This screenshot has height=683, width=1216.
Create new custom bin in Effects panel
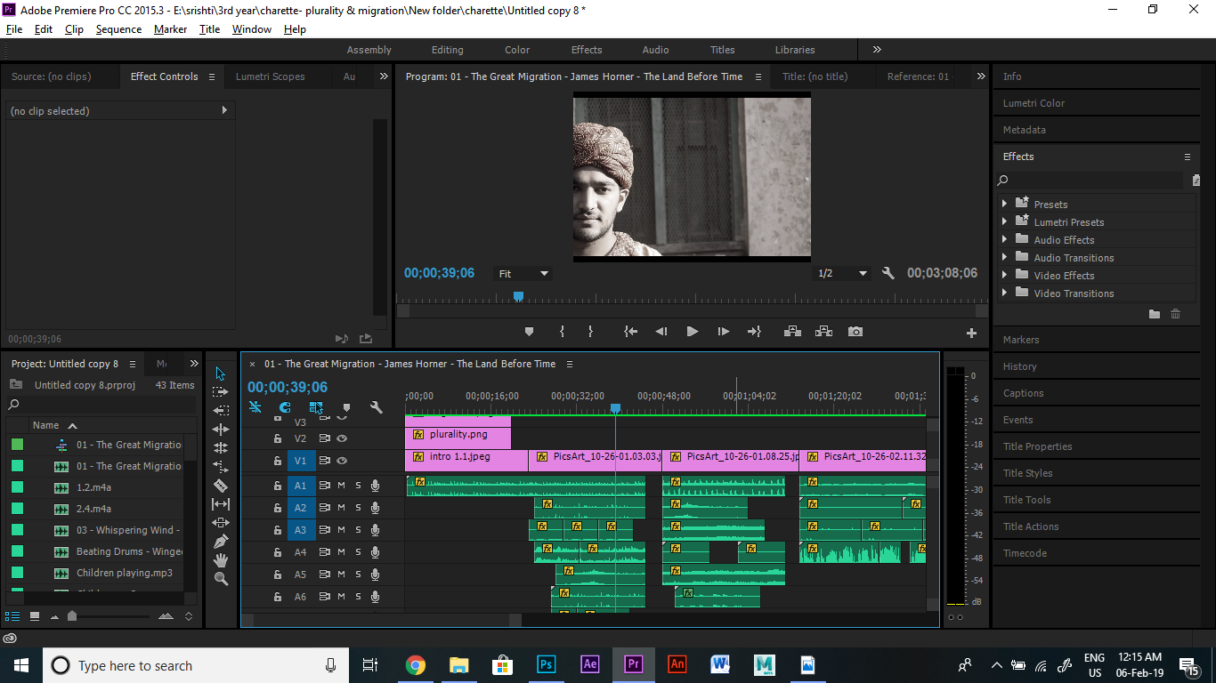pyautogui.click(x=1155, y=314)
